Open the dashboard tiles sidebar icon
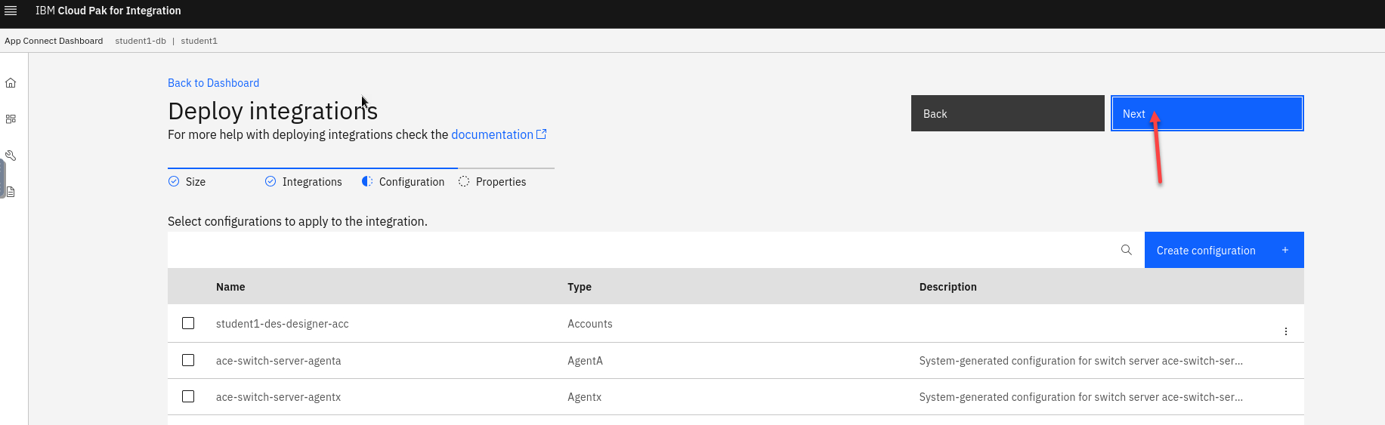Viewport: 1385px width, 425px height. 11,119
